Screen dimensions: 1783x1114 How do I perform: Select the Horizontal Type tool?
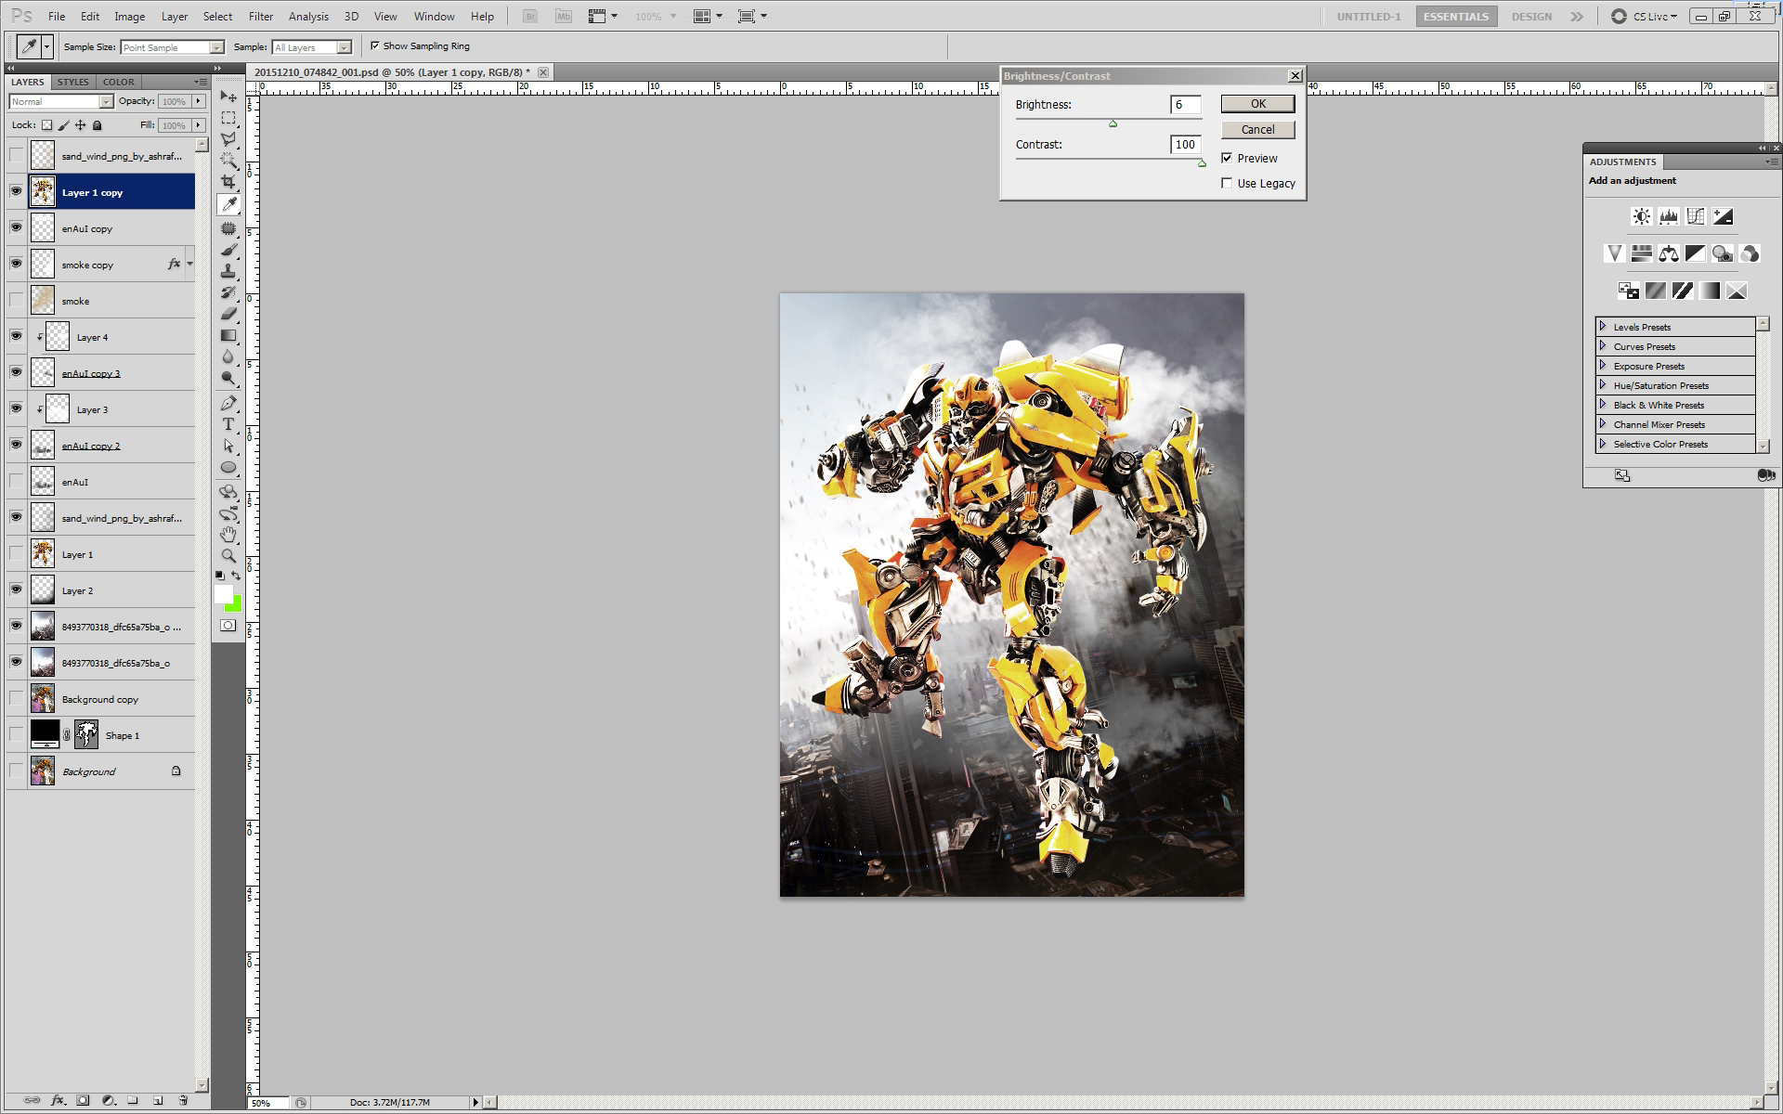(228, 424)
